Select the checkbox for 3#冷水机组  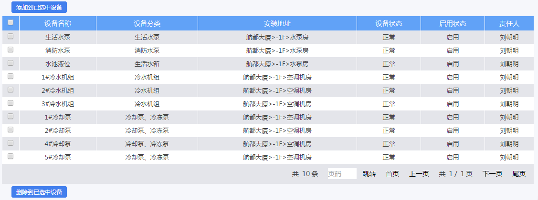pyautogui.click(x=11, y=103)
